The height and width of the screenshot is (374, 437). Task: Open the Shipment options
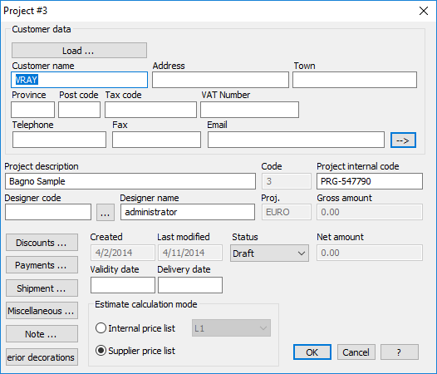point(42,288)
